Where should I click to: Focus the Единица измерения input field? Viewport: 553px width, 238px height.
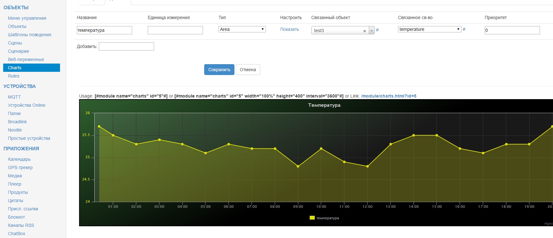click(x=175, y=30)
